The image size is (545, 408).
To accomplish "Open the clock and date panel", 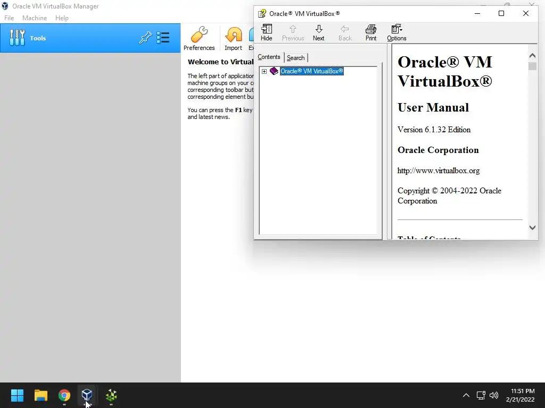I will [x=521, y=395].
